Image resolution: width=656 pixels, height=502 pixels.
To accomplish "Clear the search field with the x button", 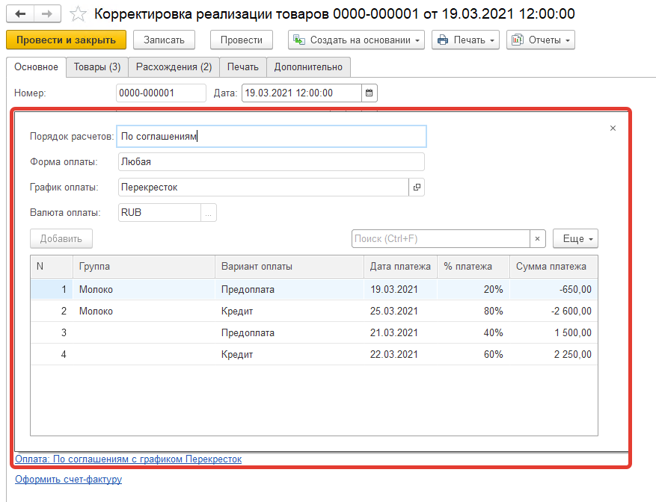I will [x=538, y=239].
